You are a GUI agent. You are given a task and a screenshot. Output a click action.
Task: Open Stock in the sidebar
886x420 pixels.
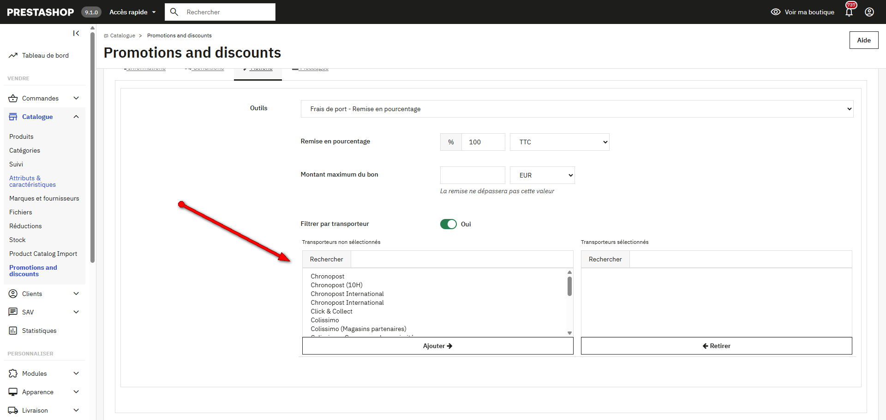coord(18,240)
